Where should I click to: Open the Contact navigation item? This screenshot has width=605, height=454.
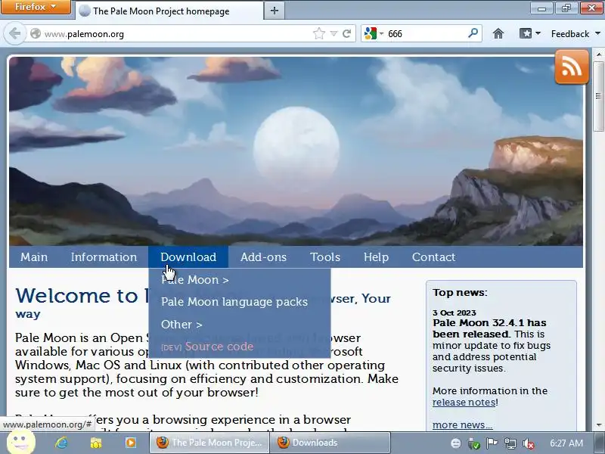(x=433, y=257)
